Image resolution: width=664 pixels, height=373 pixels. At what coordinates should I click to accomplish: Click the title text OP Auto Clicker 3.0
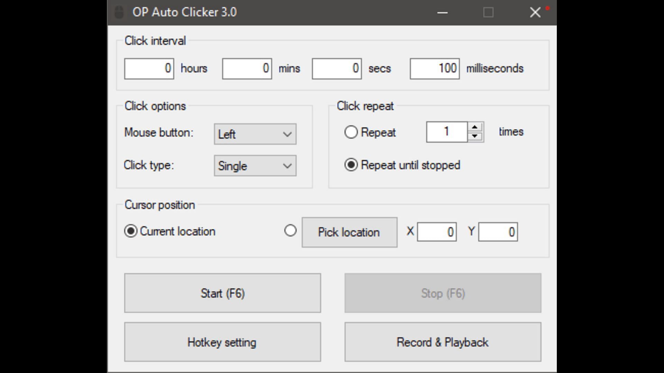(x=185, y=12)
